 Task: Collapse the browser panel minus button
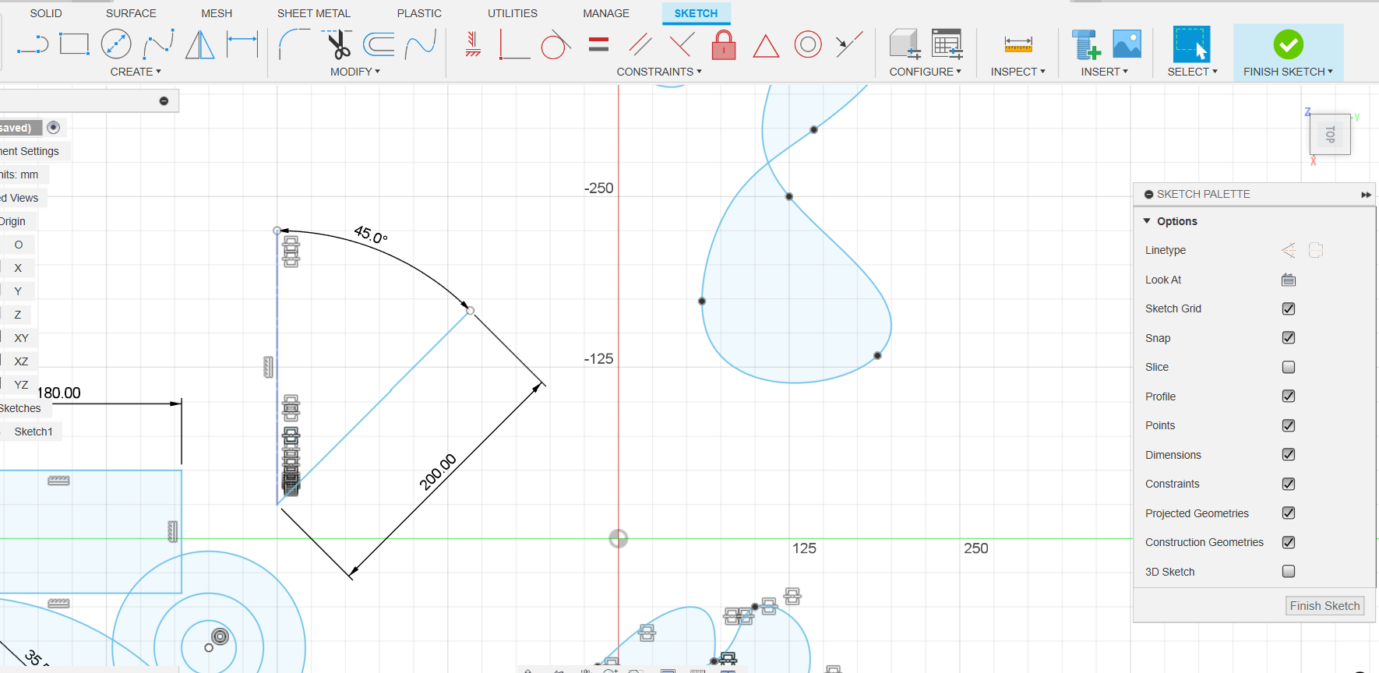(164, 101)
